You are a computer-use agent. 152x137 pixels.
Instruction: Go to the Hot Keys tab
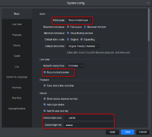point(17,88)
